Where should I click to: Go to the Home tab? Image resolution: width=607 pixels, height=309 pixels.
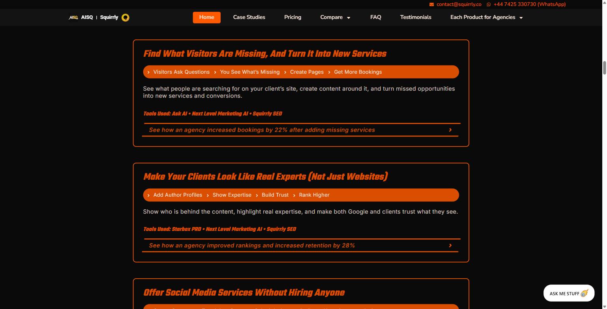tap(206, 17)
